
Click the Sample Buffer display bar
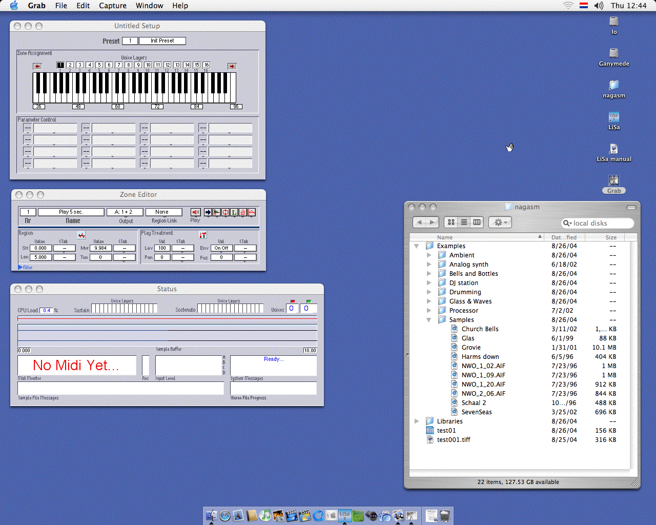[x=167, y=335]
